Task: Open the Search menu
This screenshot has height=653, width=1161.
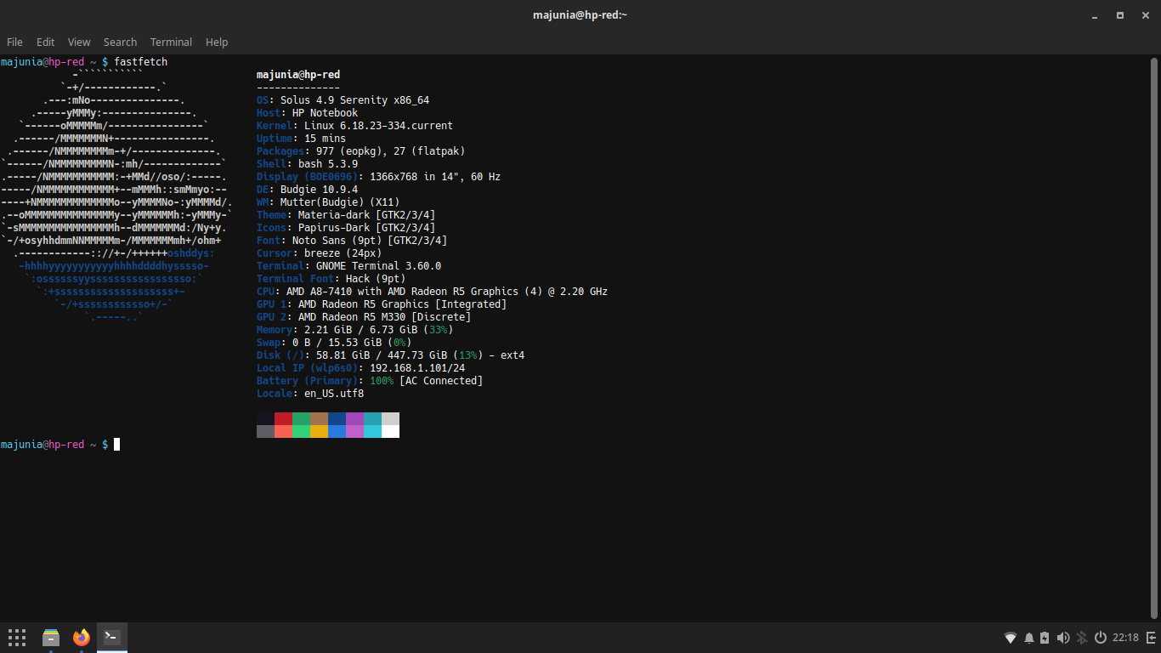Action: pos(120,42)
